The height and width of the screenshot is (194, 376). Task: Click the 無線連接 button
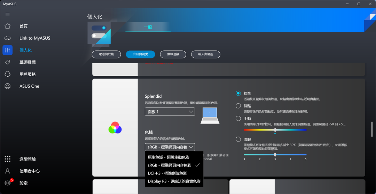pos(173,54)
